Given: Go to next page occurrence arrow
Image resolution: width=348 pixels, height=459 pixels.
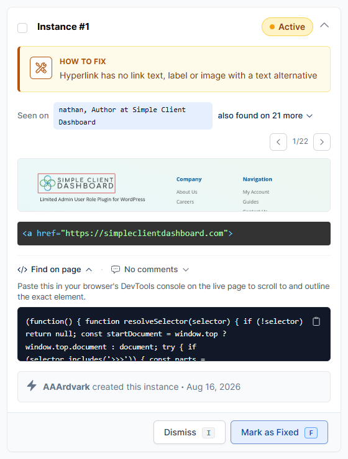Looking at the screenshot, I should point(322,142).
